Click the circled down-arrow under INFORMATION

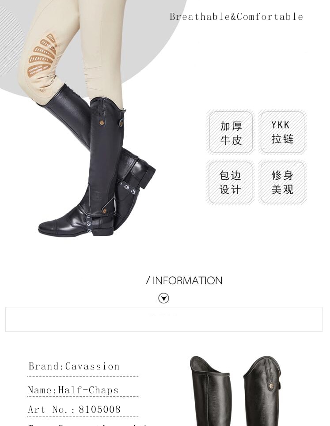point(163,298)
